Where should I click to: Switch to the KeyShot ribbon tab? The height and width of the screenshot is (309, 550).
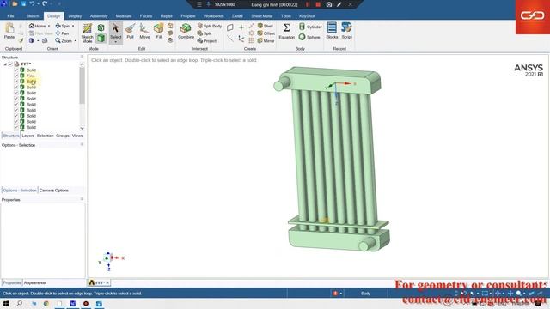pyautogui.click(x=307, y=16)
